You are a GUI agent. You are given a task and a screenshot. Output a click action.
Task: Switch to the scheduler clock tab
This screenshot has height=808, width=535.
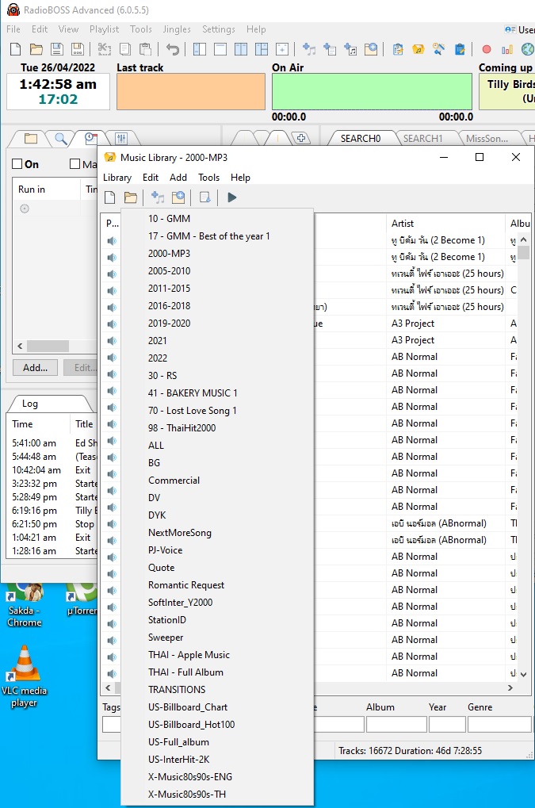[91, 138]
